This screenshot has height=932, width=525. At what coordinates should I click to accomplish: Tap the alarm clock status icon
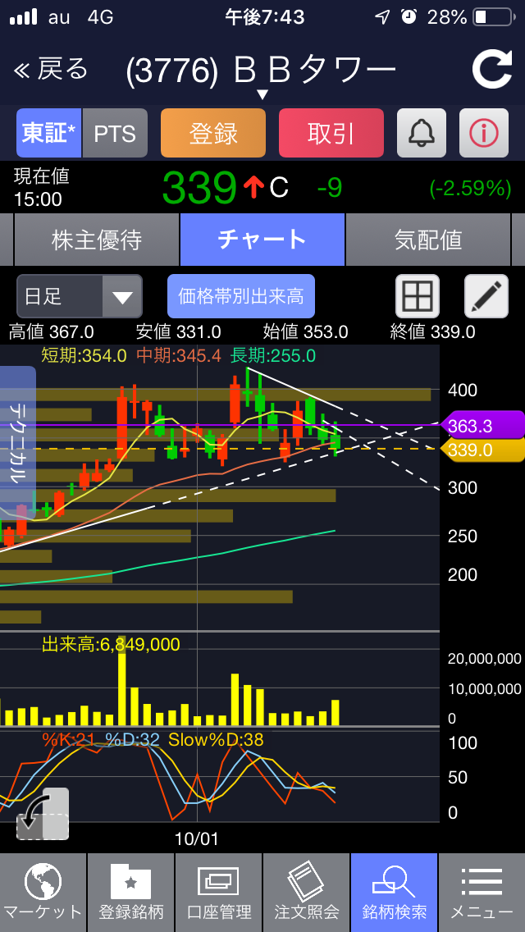[x=409, y=16]
